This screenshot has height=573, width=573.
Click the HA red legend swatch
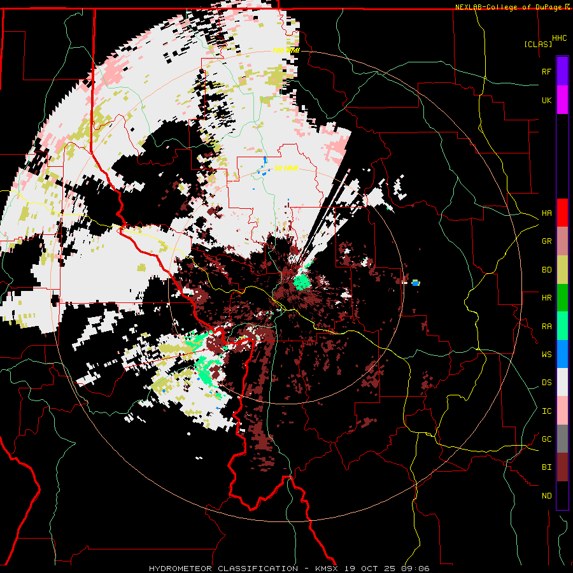[x=562, y=213]
